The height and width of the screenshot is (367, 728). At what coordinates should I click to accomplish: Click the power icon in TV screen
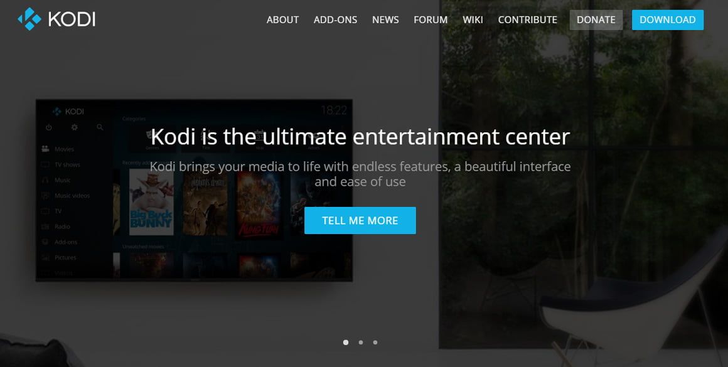tap(49, 127)
